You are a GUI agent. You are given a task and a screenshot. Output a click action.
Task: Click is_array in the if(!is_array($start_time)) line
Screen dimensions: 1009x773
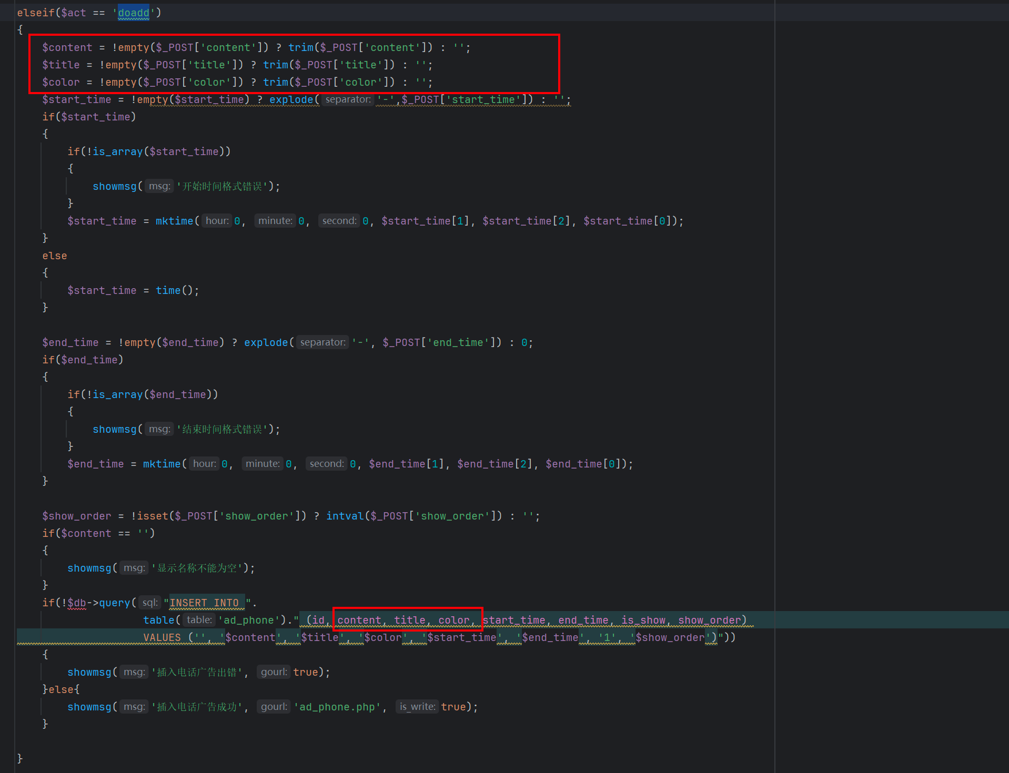[x=117, y=151]
